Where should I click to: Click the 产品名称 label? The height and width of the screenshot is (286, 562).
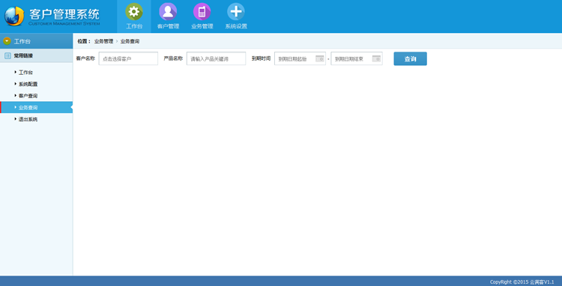click(x=173, y=58)
